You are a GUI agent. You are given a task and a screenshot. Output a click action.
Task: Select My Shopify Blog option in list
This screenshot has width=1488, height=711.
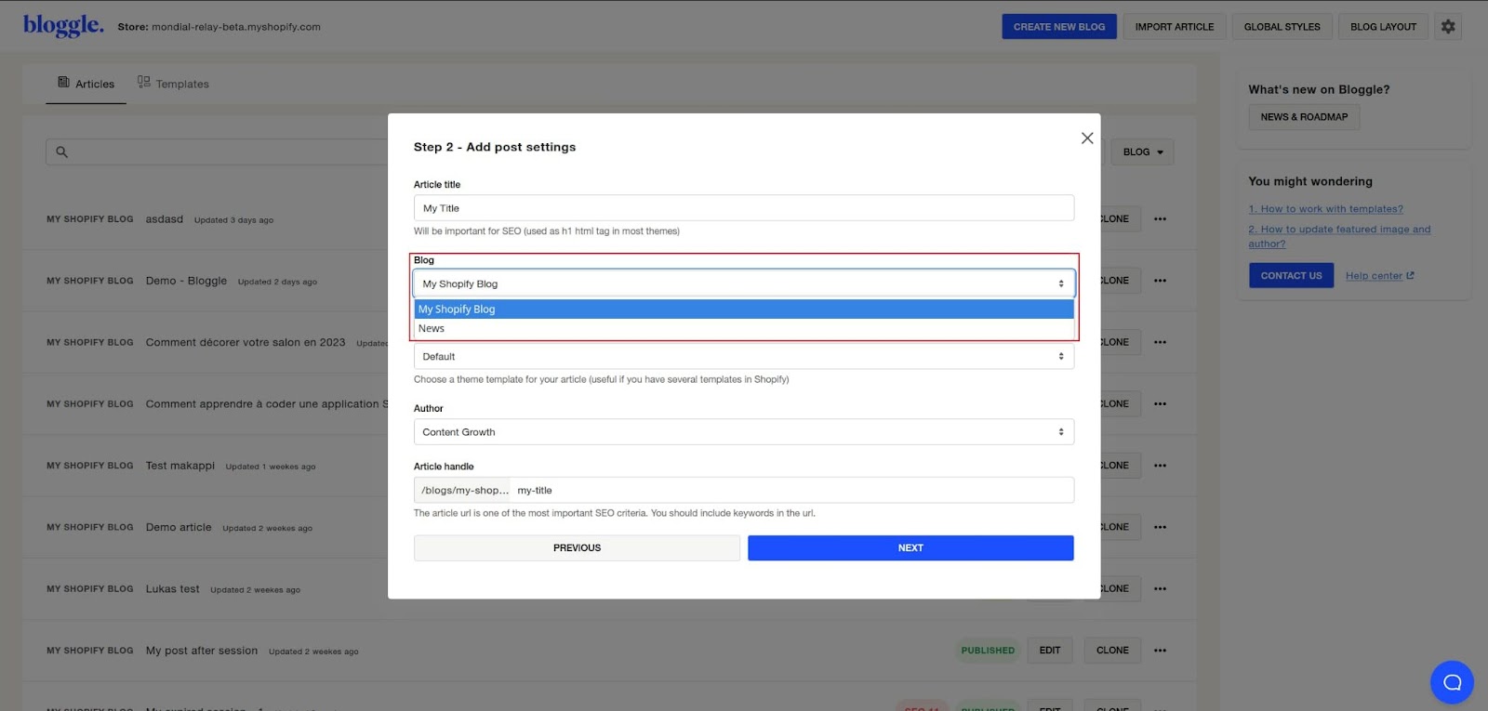[x=744, y=309]
